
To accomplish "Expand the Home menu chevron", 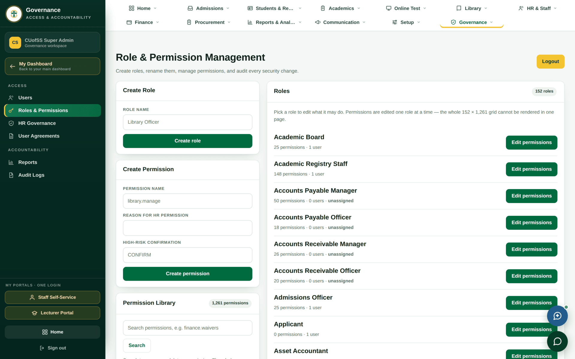I will pos(155,8).
